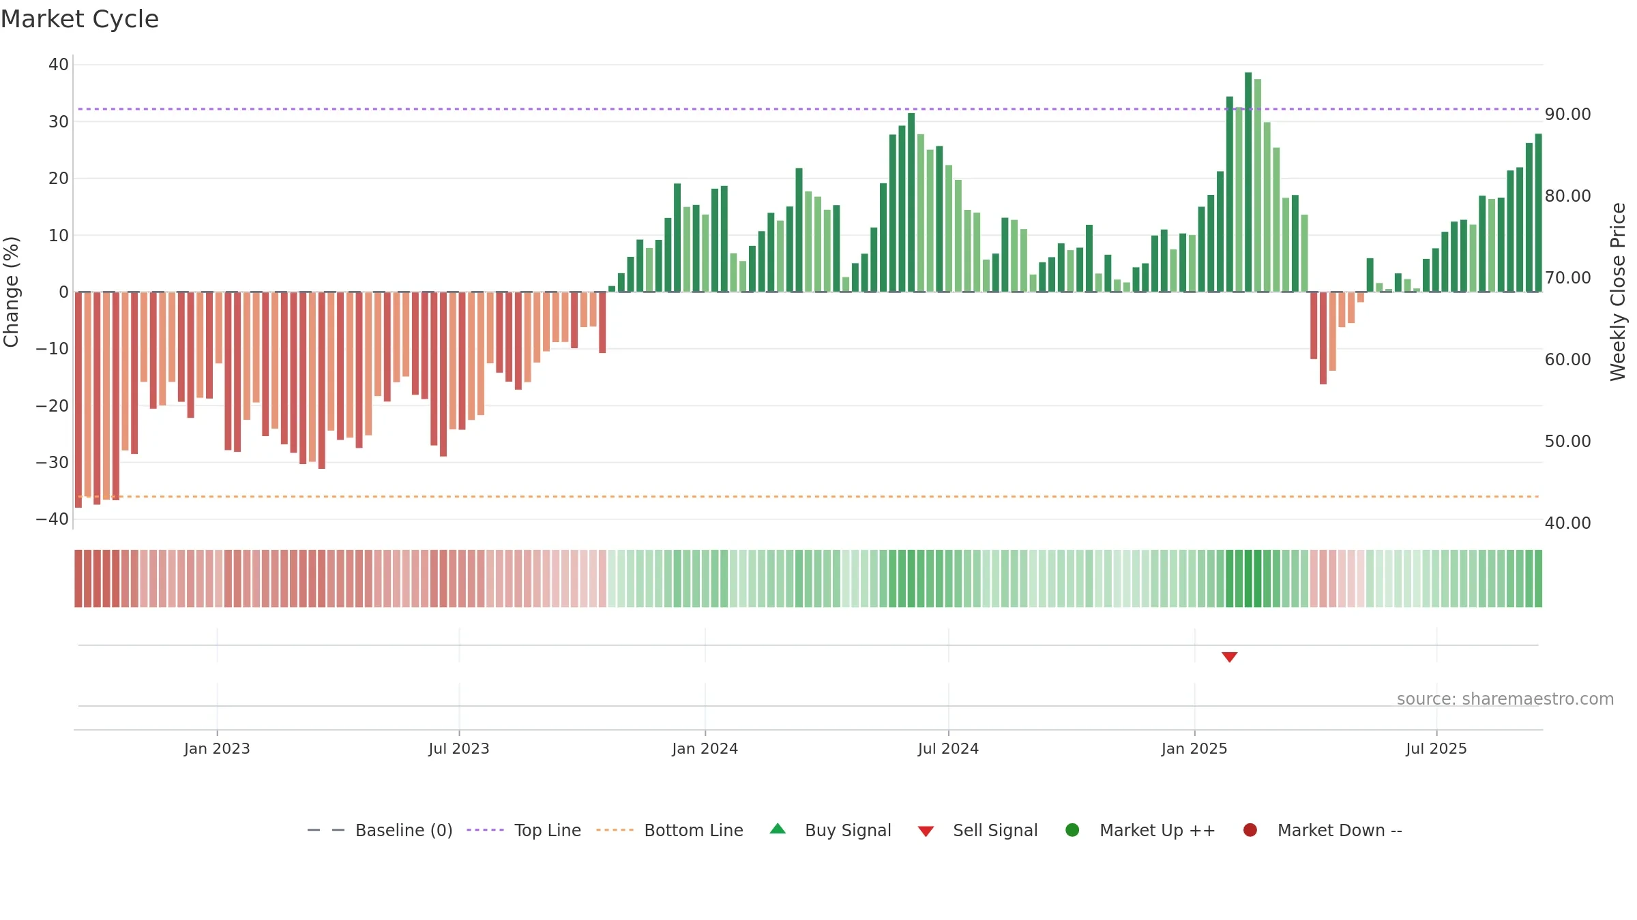Image resolution: width=1637 pixels, height=920 pixels.
Task: Click the Jan 2025 axis label
Action: [1194, 748]
